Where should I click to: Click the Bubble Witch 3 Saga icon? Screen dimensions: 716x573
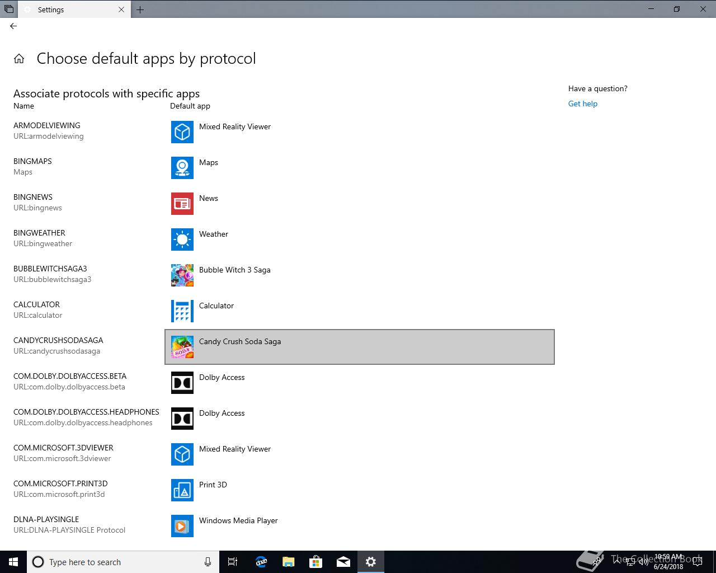(182, 275)
